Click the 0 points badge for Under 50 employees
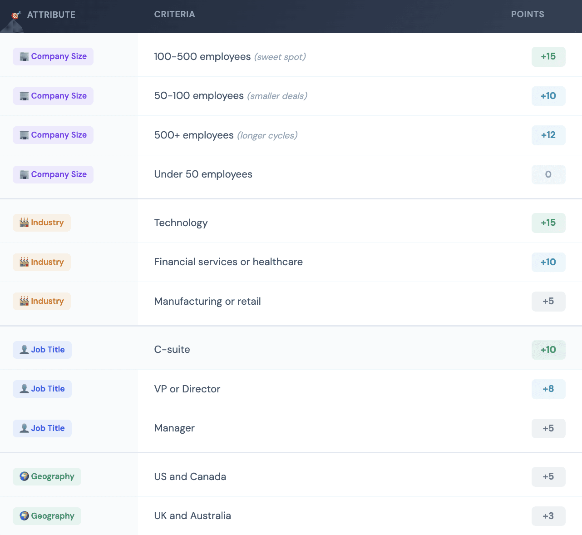582x535 pixels. pos(548,174)
